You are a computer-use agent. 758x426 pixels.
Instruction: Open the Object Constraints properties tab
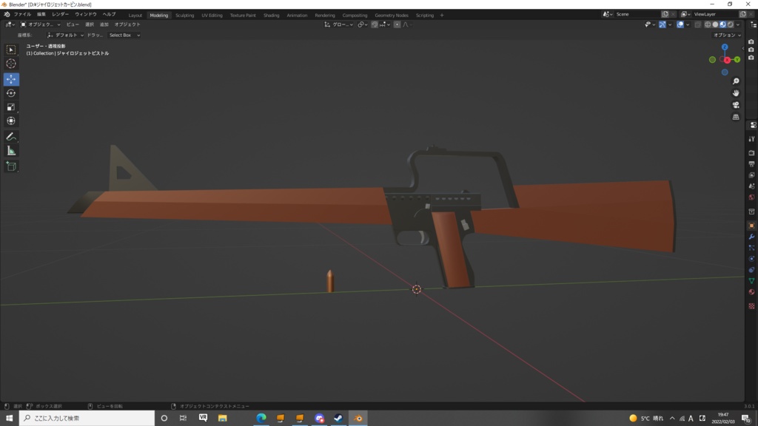tap(751, 270)
